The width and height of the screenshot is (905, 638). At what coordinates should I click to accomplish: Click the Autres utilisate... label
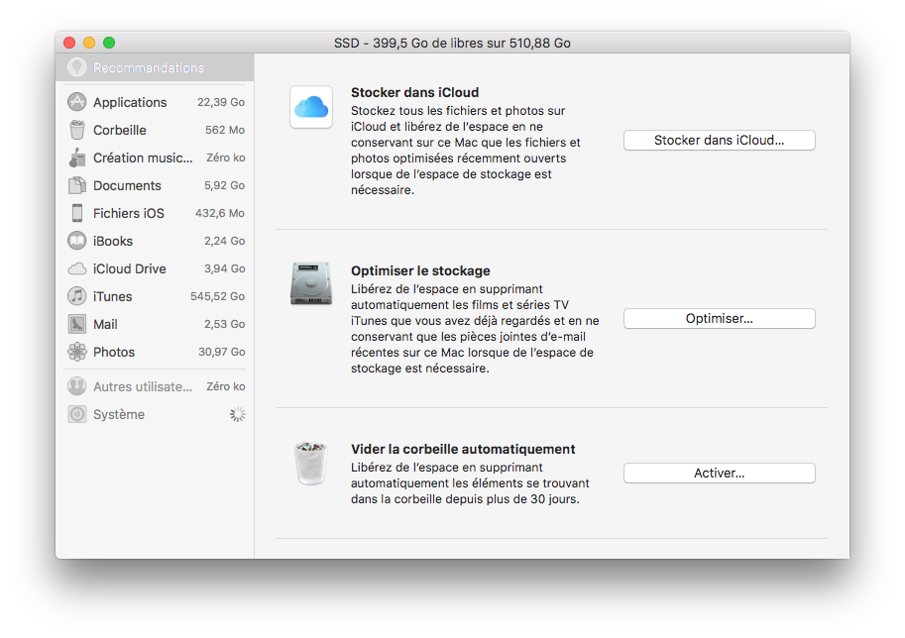[x=143, y=387]
